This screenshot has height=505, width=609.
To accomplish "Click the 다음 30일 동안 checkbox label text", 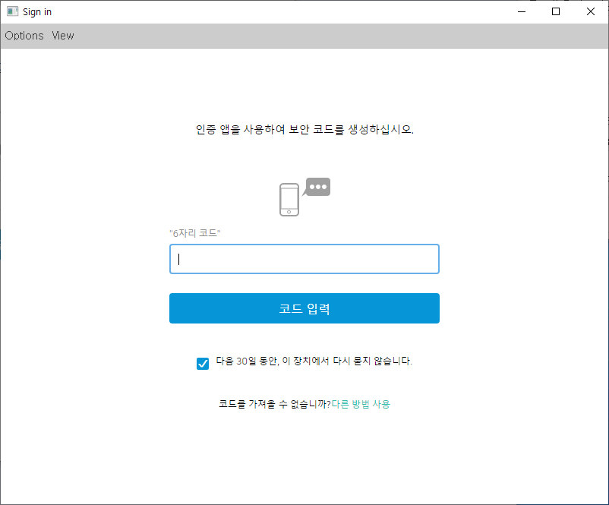I will [x=314, y=361].
